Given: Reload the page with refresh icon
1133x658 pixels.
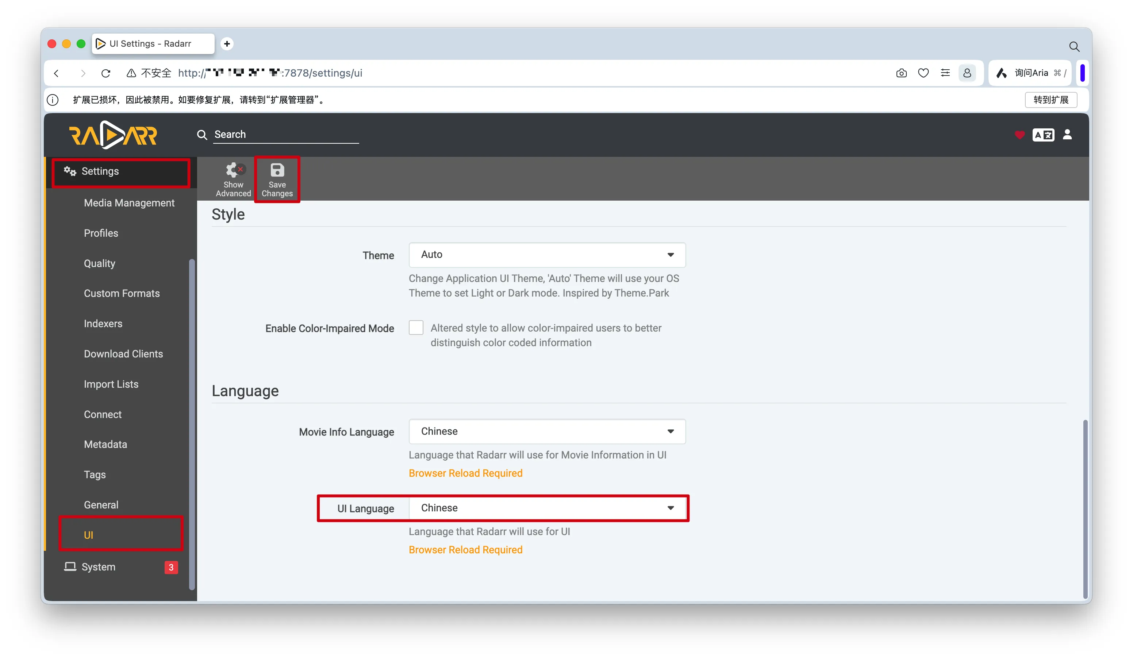Looking at the screenshot, I should tap(105, 73).
